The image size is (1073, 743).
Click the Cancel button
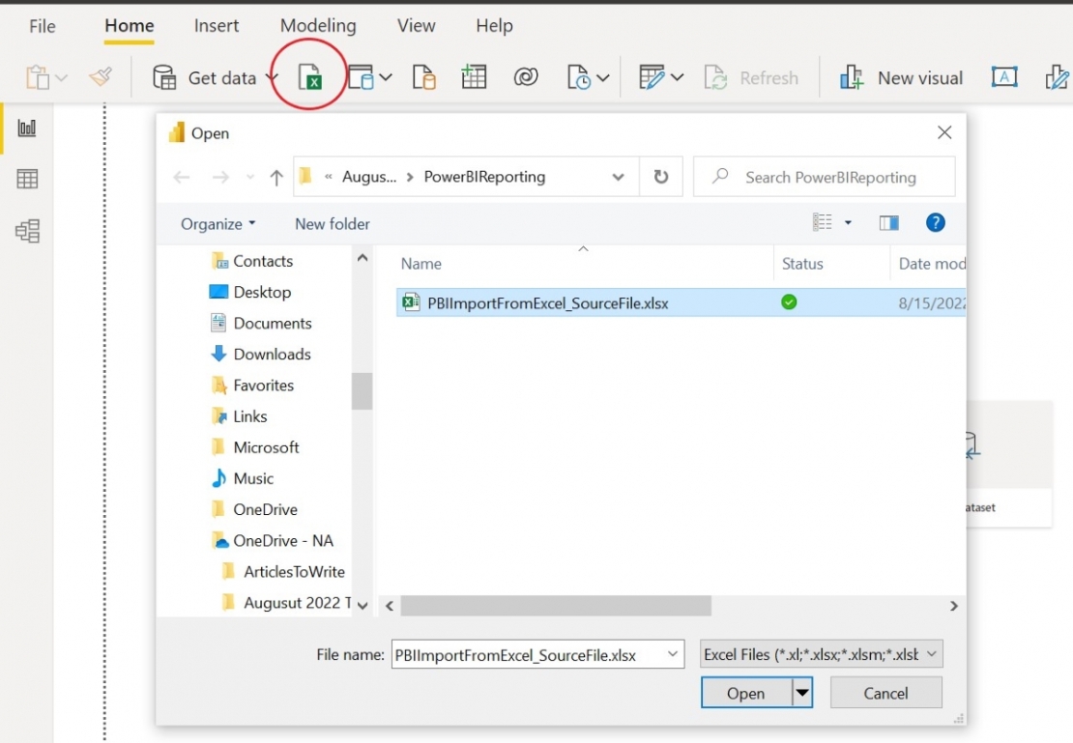point(885,693)
